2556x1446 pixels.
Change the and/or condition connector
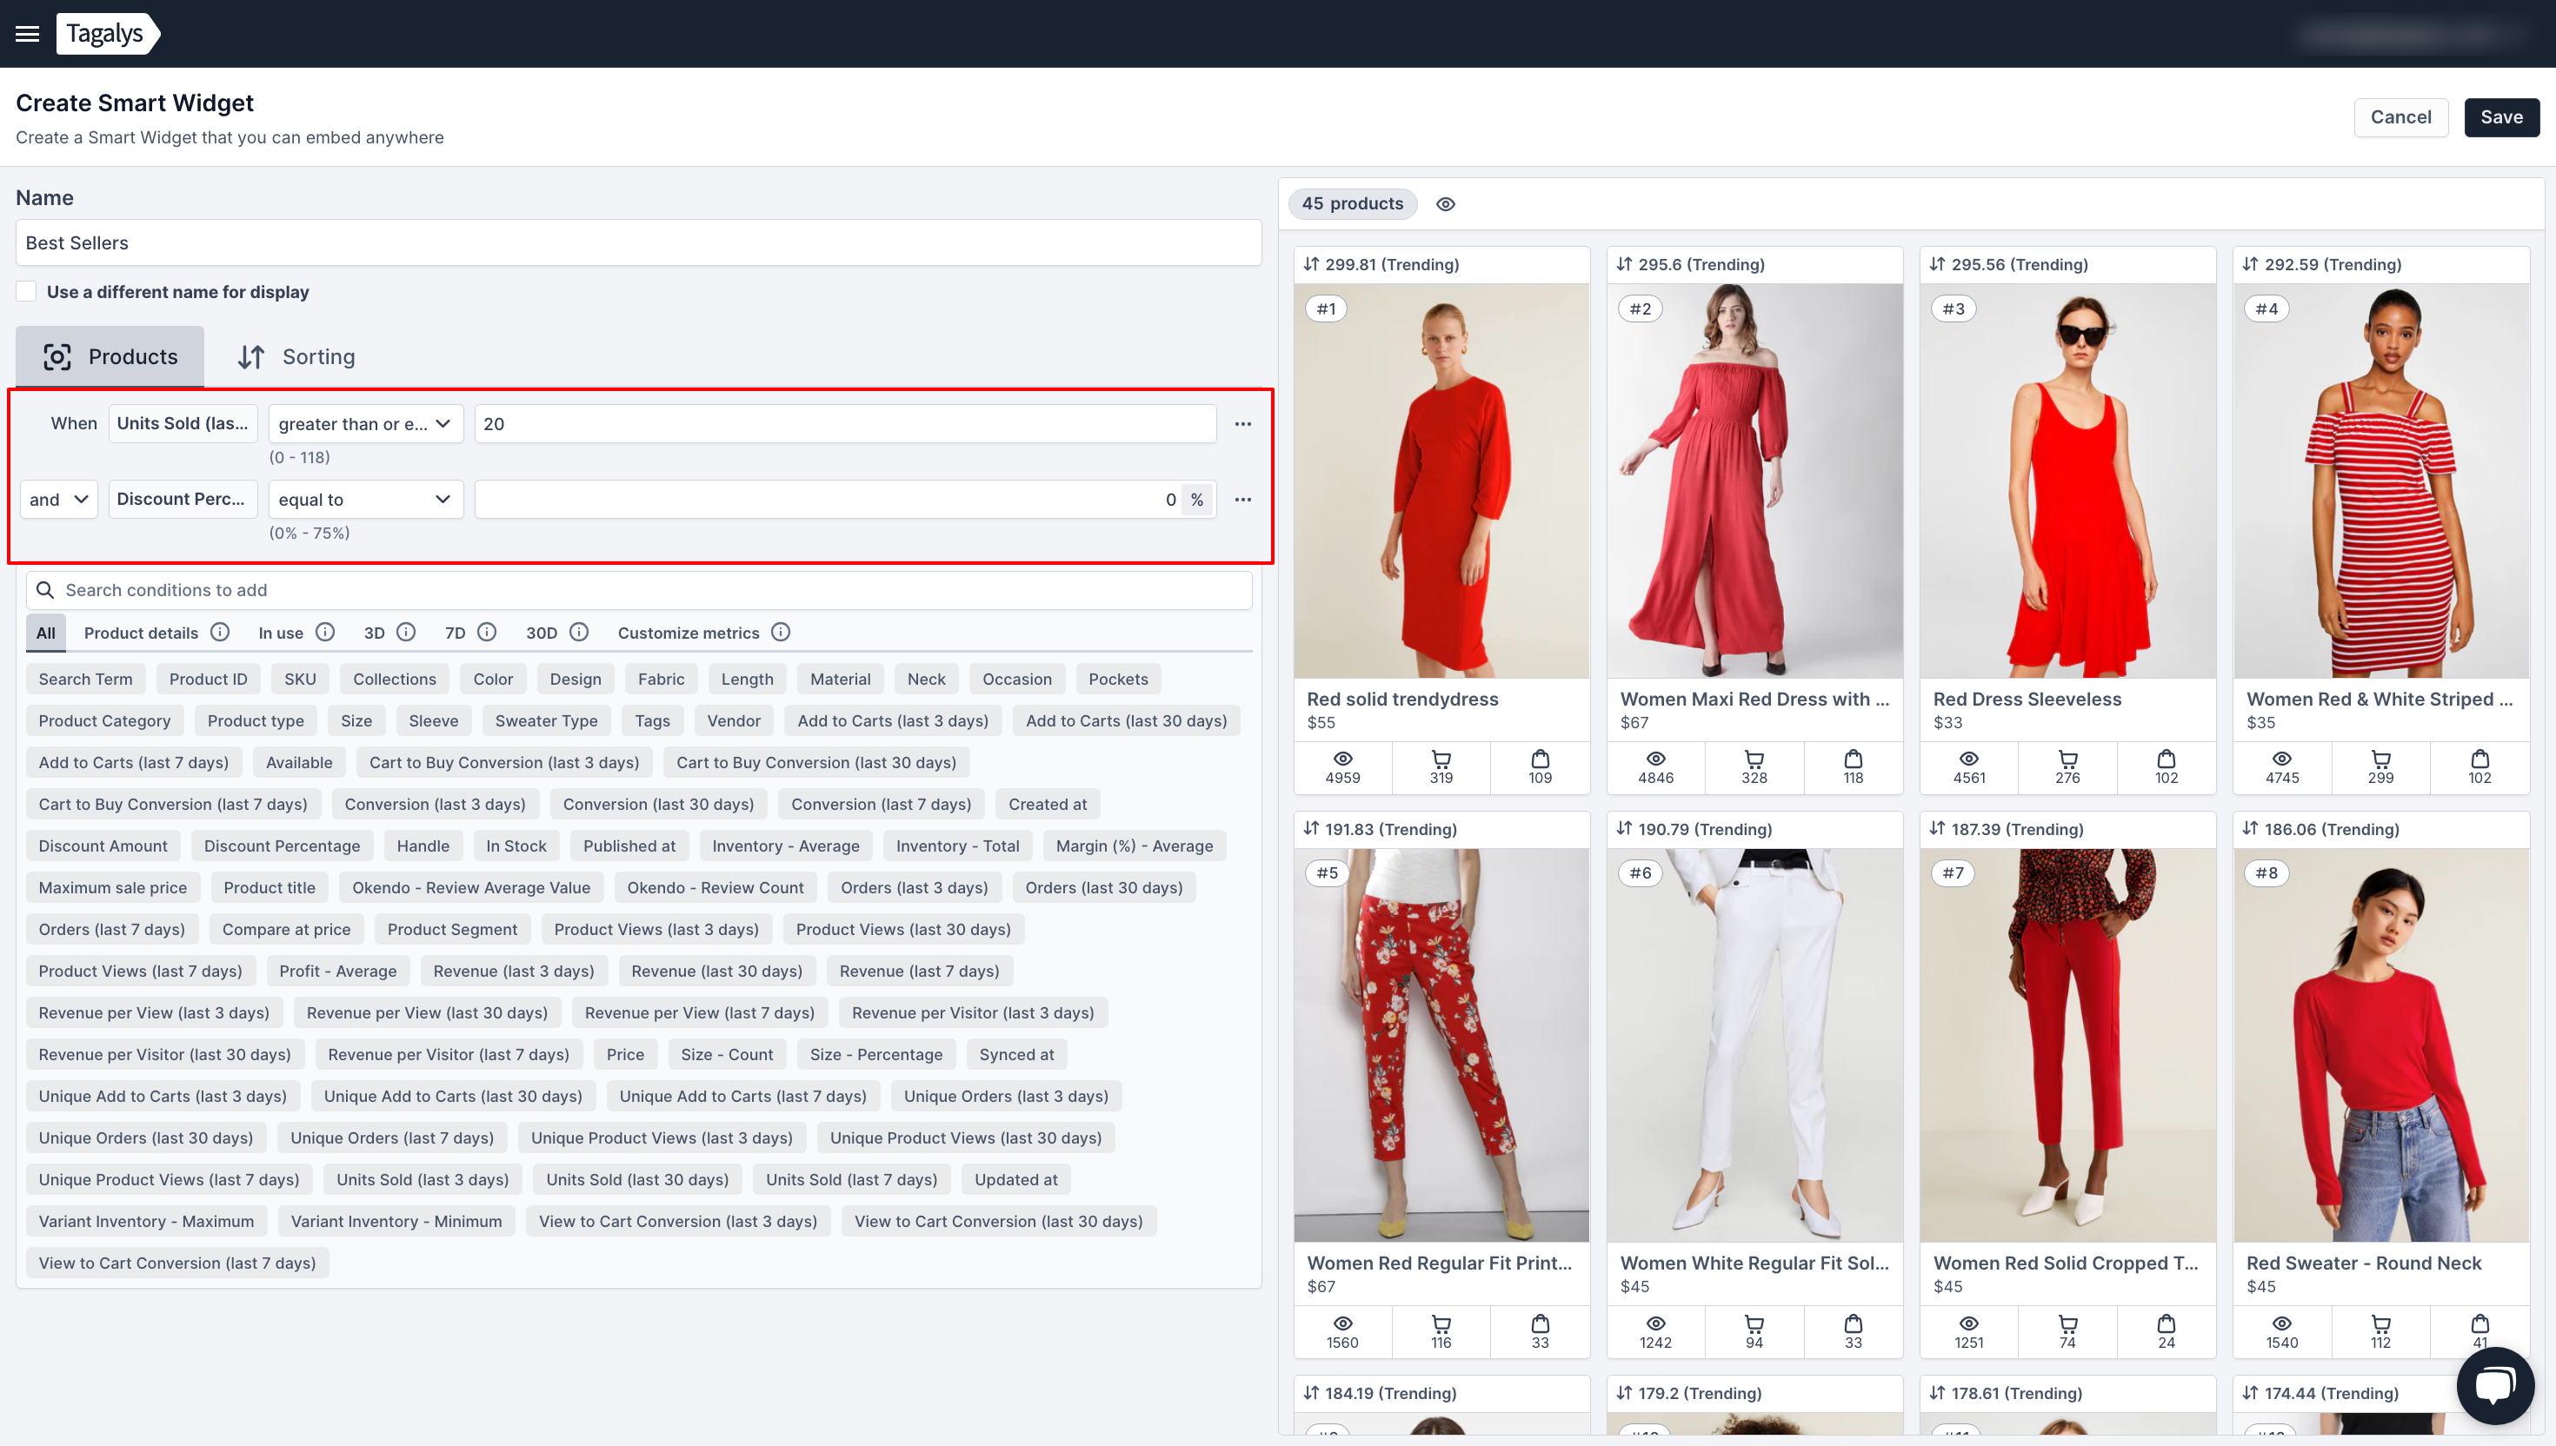[58, 500]
